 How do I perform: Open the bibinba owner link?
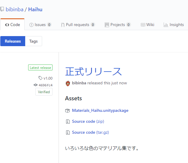[x=15, y=9]
